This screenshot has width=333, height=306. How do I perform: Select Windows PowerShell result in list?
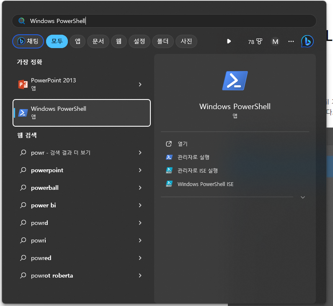click(82, 113)
